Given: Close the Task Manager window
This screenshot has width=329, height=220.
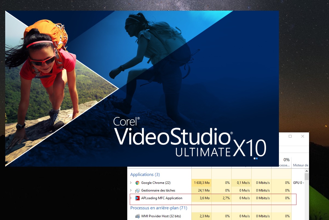Looking at the screenshot, I should (303, 136).
